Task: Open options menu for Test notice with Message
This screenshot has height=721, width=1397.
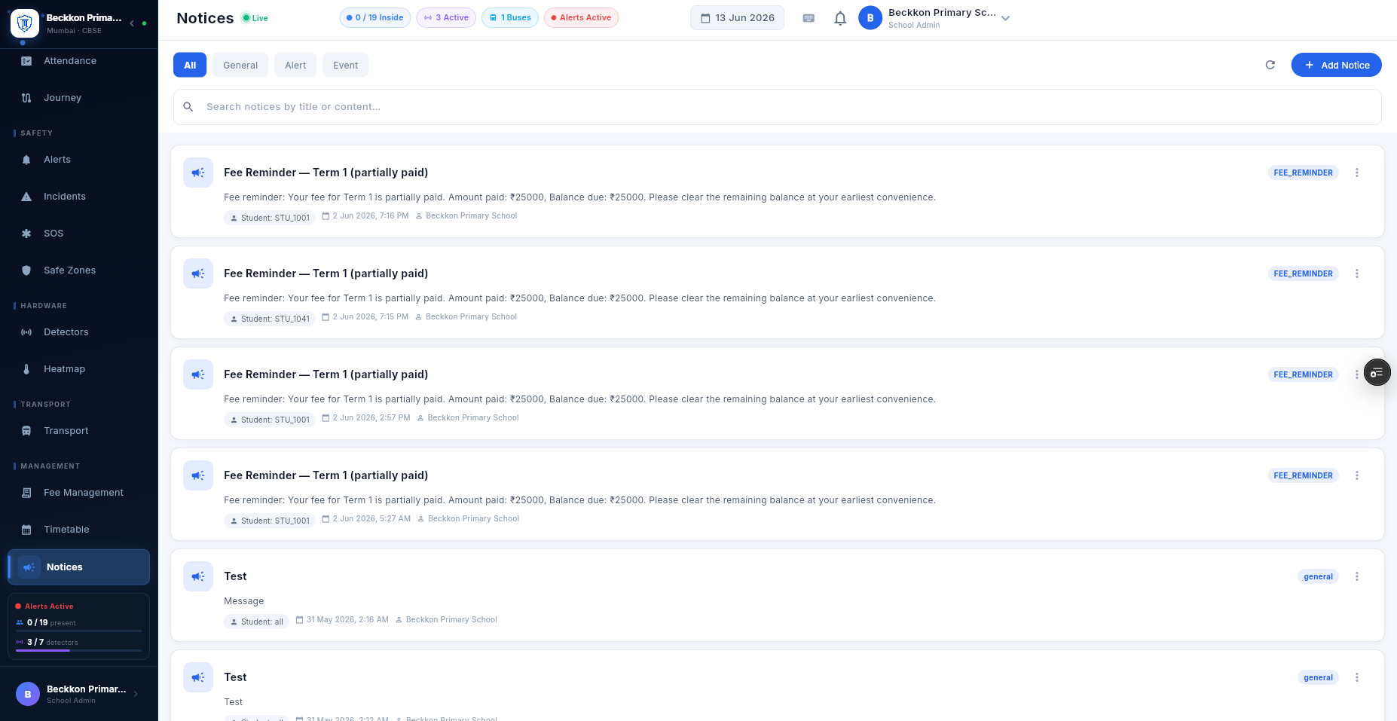Action: pyautogui.click(x=1357, y=576)
